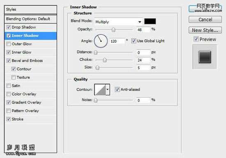Viewport: 226px width, 158px height.
Task: Click the style preview thumbnail
Action: [205, 57]
